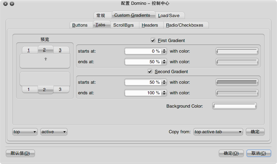Click 确定 button beside Copy from
Viewport: 277px width, 164px height.
(x=255, y=132)
